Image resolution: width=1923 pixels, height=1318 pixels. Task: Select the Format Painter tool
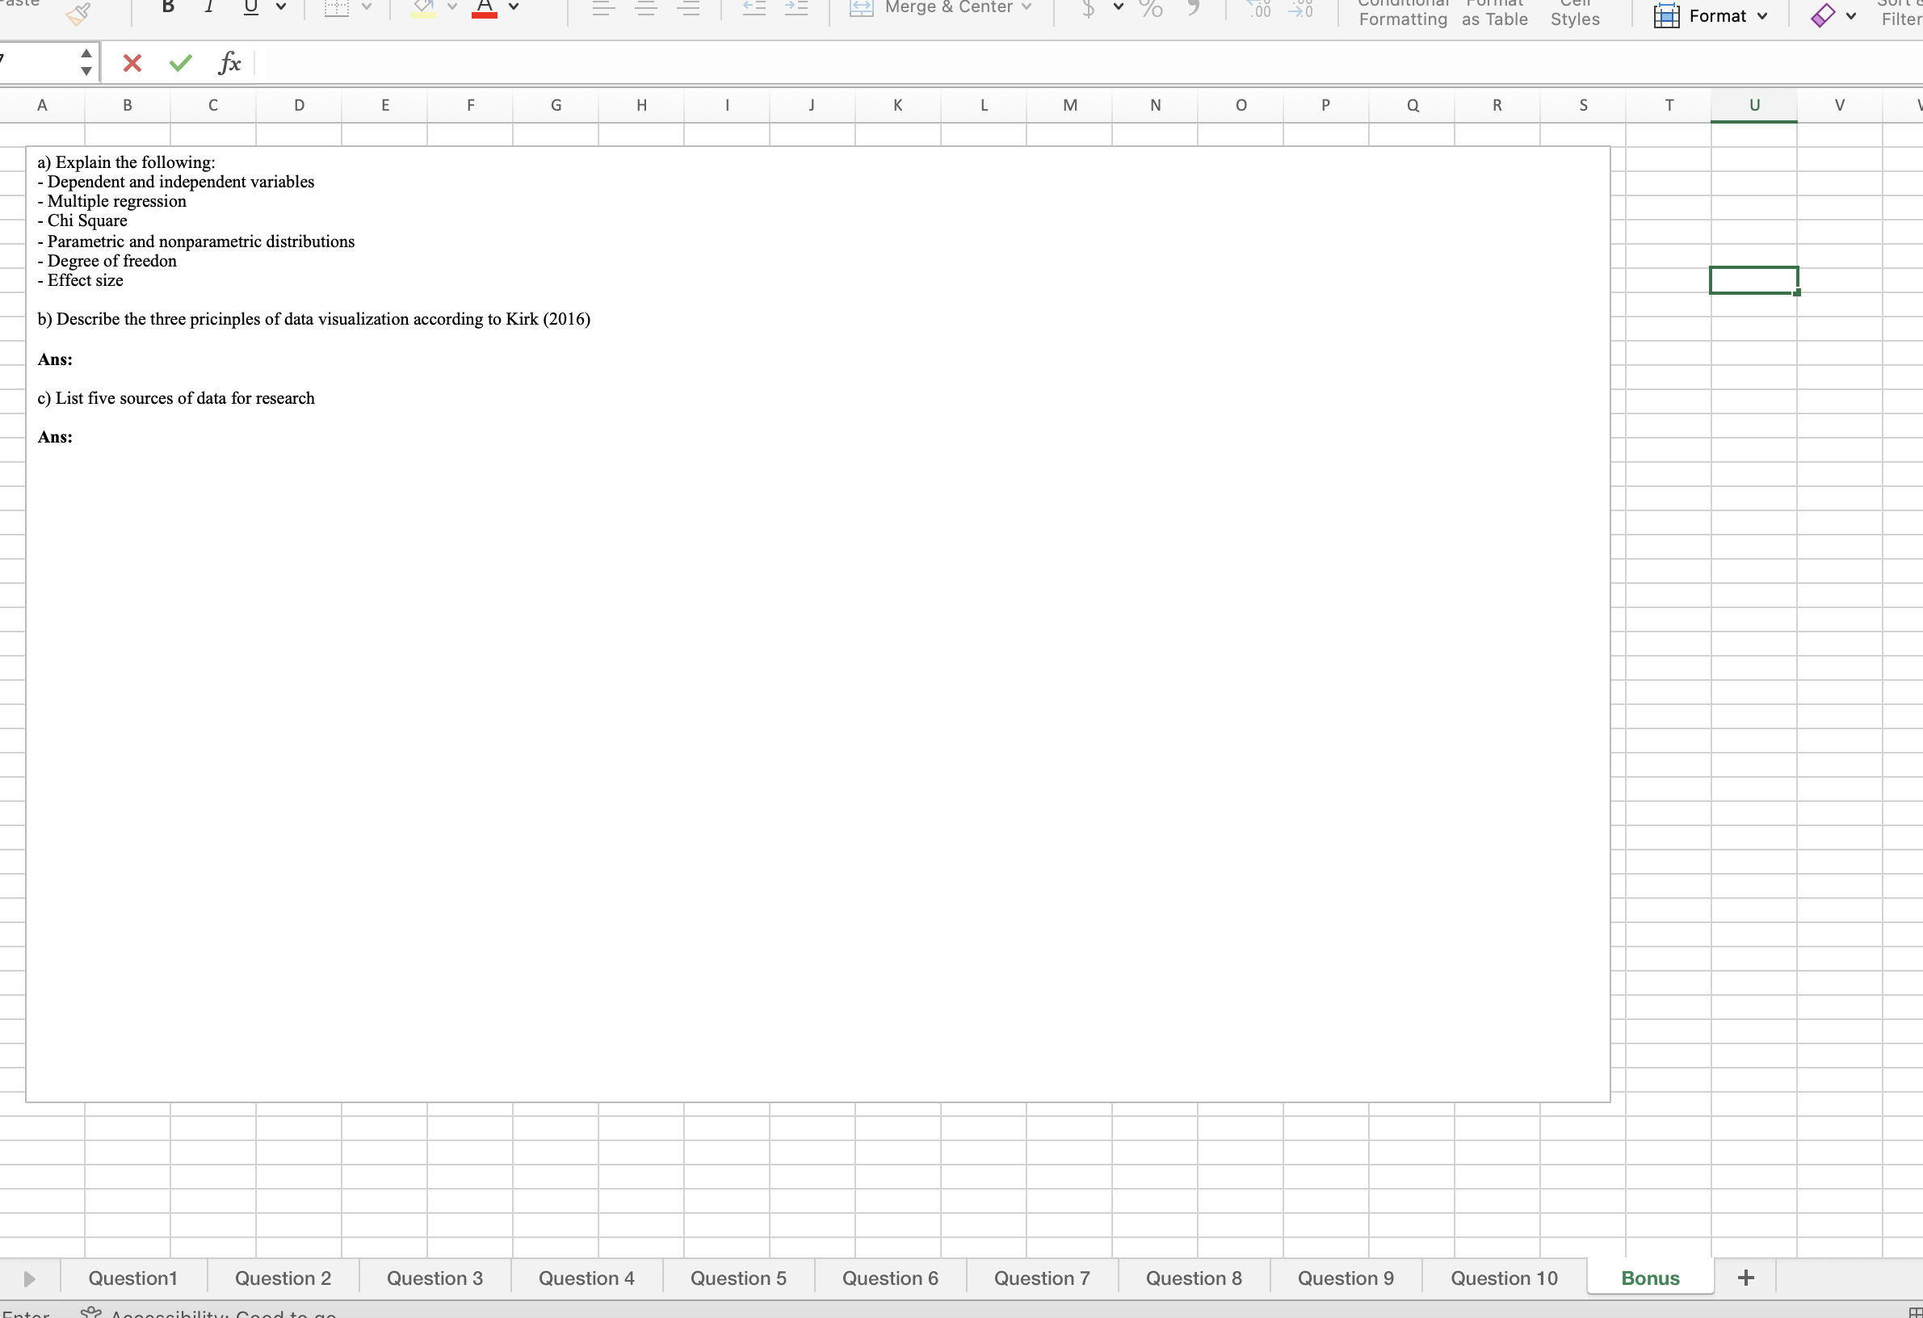coord(78,13)
